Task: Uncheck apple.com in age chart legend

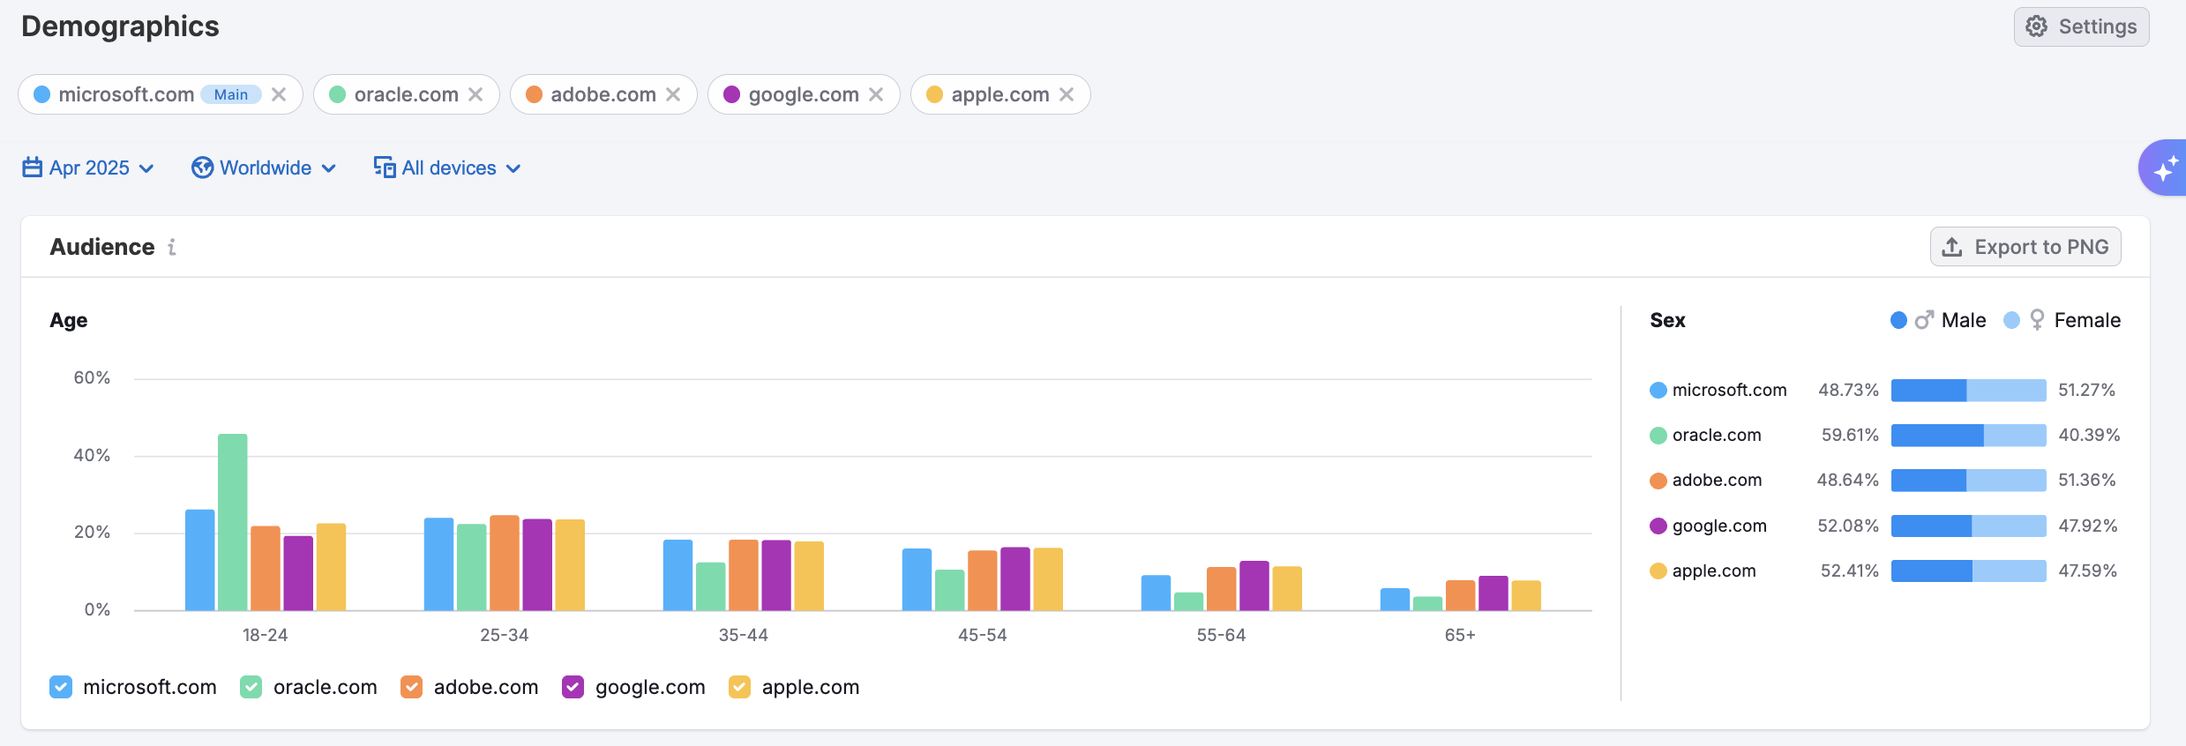Action: [739, 687]
